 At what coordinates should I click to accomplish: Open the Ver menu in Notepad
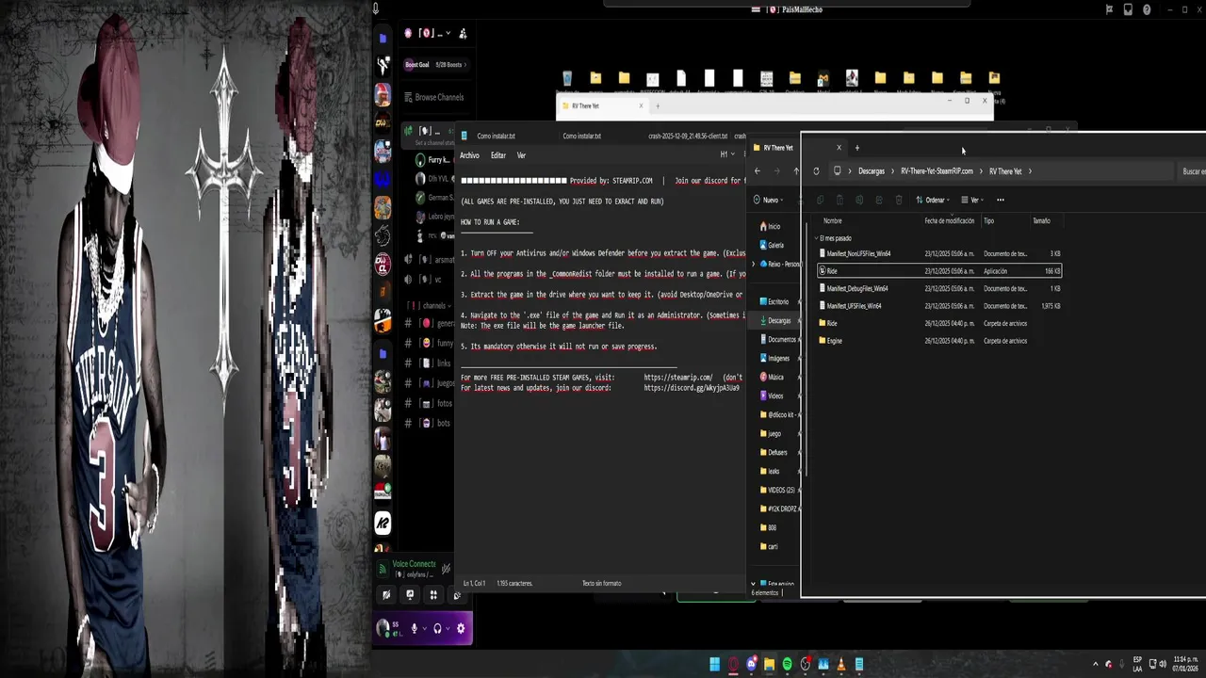click(521, 155)
